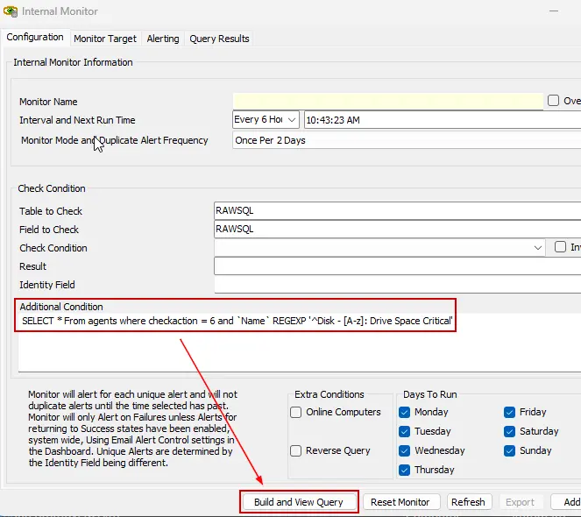Click the Monitor Mode and Duplicate Alert Frequency label
Image resolution: width=581 pixels, height=517 pixels.
point(115,140)
